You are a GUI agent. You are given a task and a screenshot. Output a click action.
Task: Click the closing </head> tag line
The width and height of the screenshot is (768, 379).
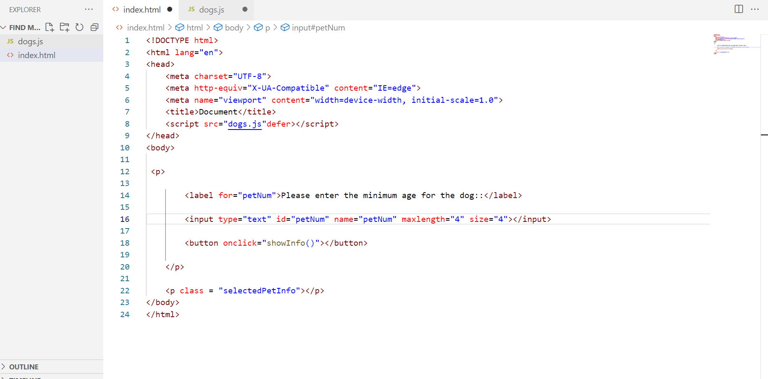[163, 136]
